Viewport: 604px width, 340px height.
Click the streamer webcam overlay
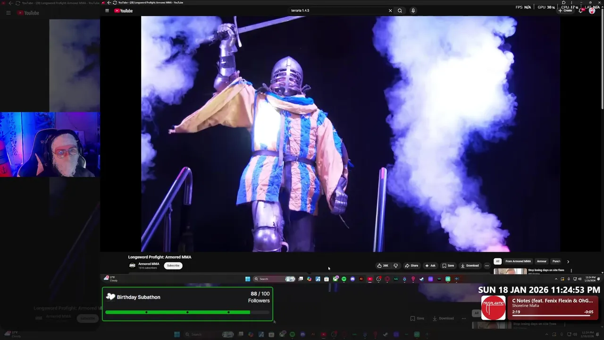[50, 144]
